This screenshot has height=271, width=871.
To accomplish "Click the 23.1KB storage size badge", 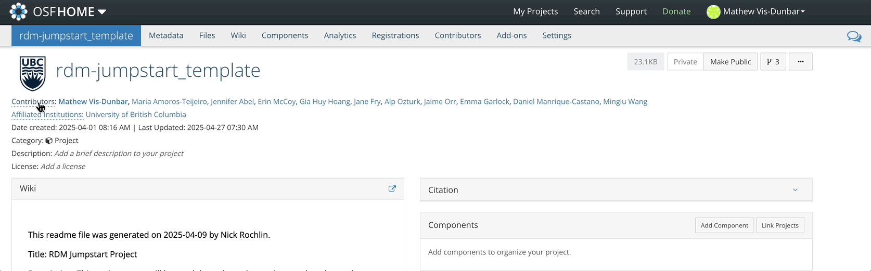I will [x=646, y=62].
